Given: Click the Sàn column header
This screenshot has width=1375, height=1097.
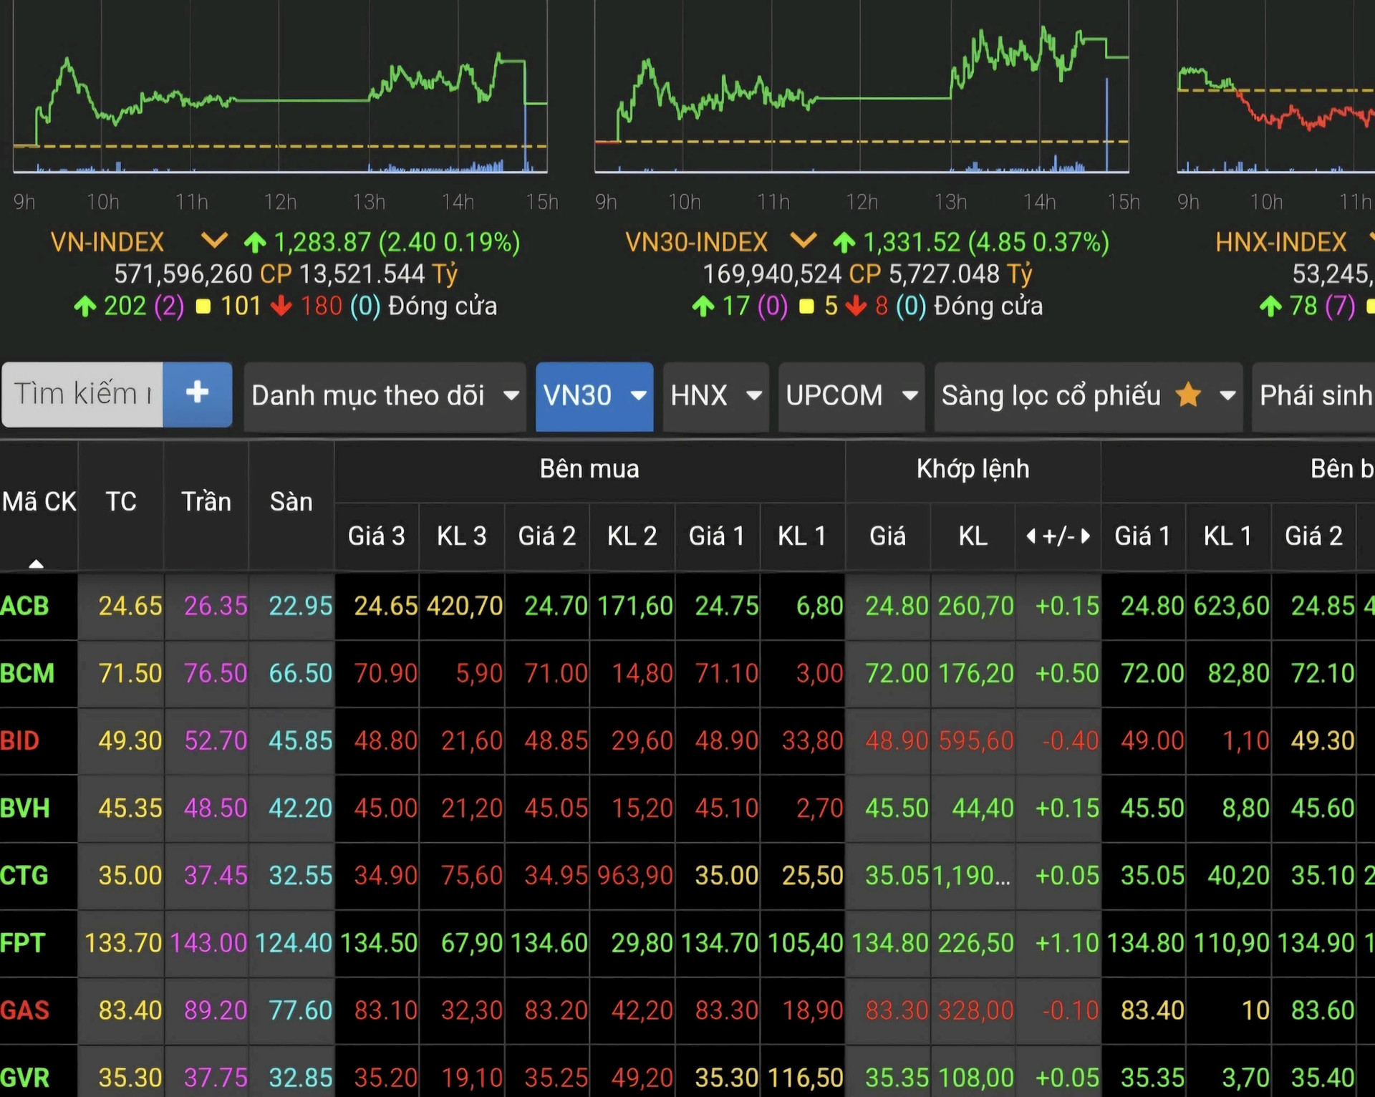Looking at the screenshot, I should [291, 501].
